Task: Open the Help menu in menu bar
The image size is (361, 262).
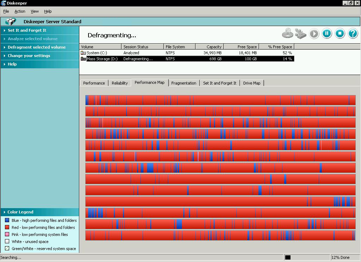Action: click(x=48, y=11)
